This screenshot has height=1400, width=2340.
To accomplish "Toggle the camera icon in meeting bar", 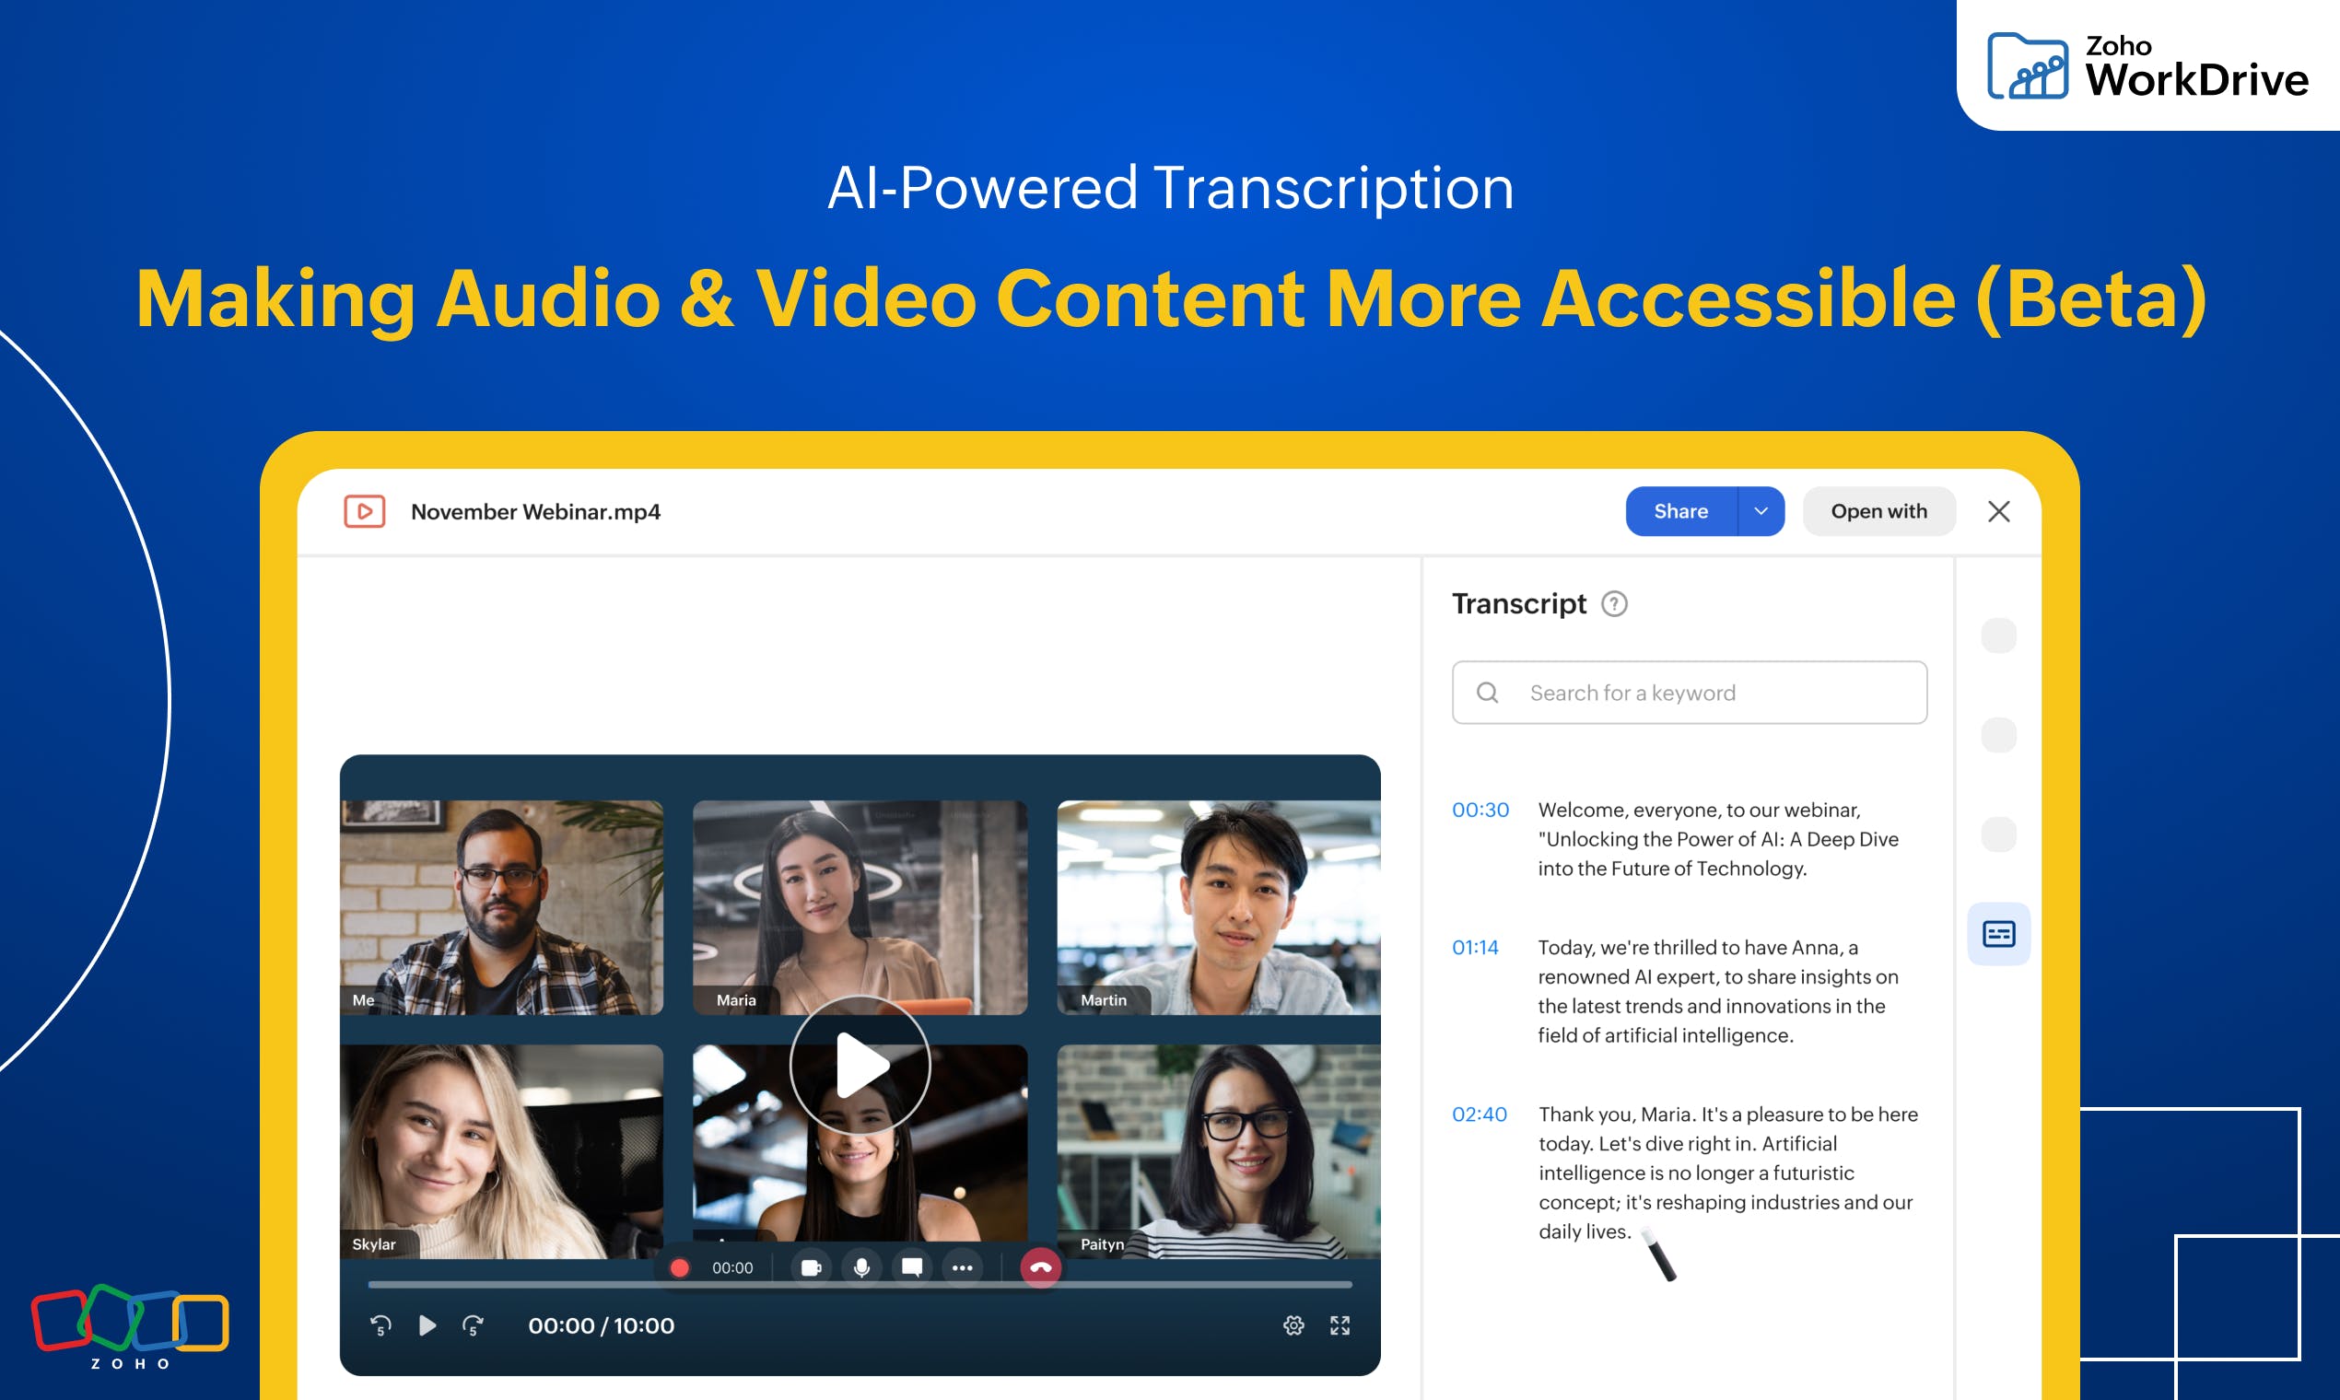I will (x=811, y=1268).
